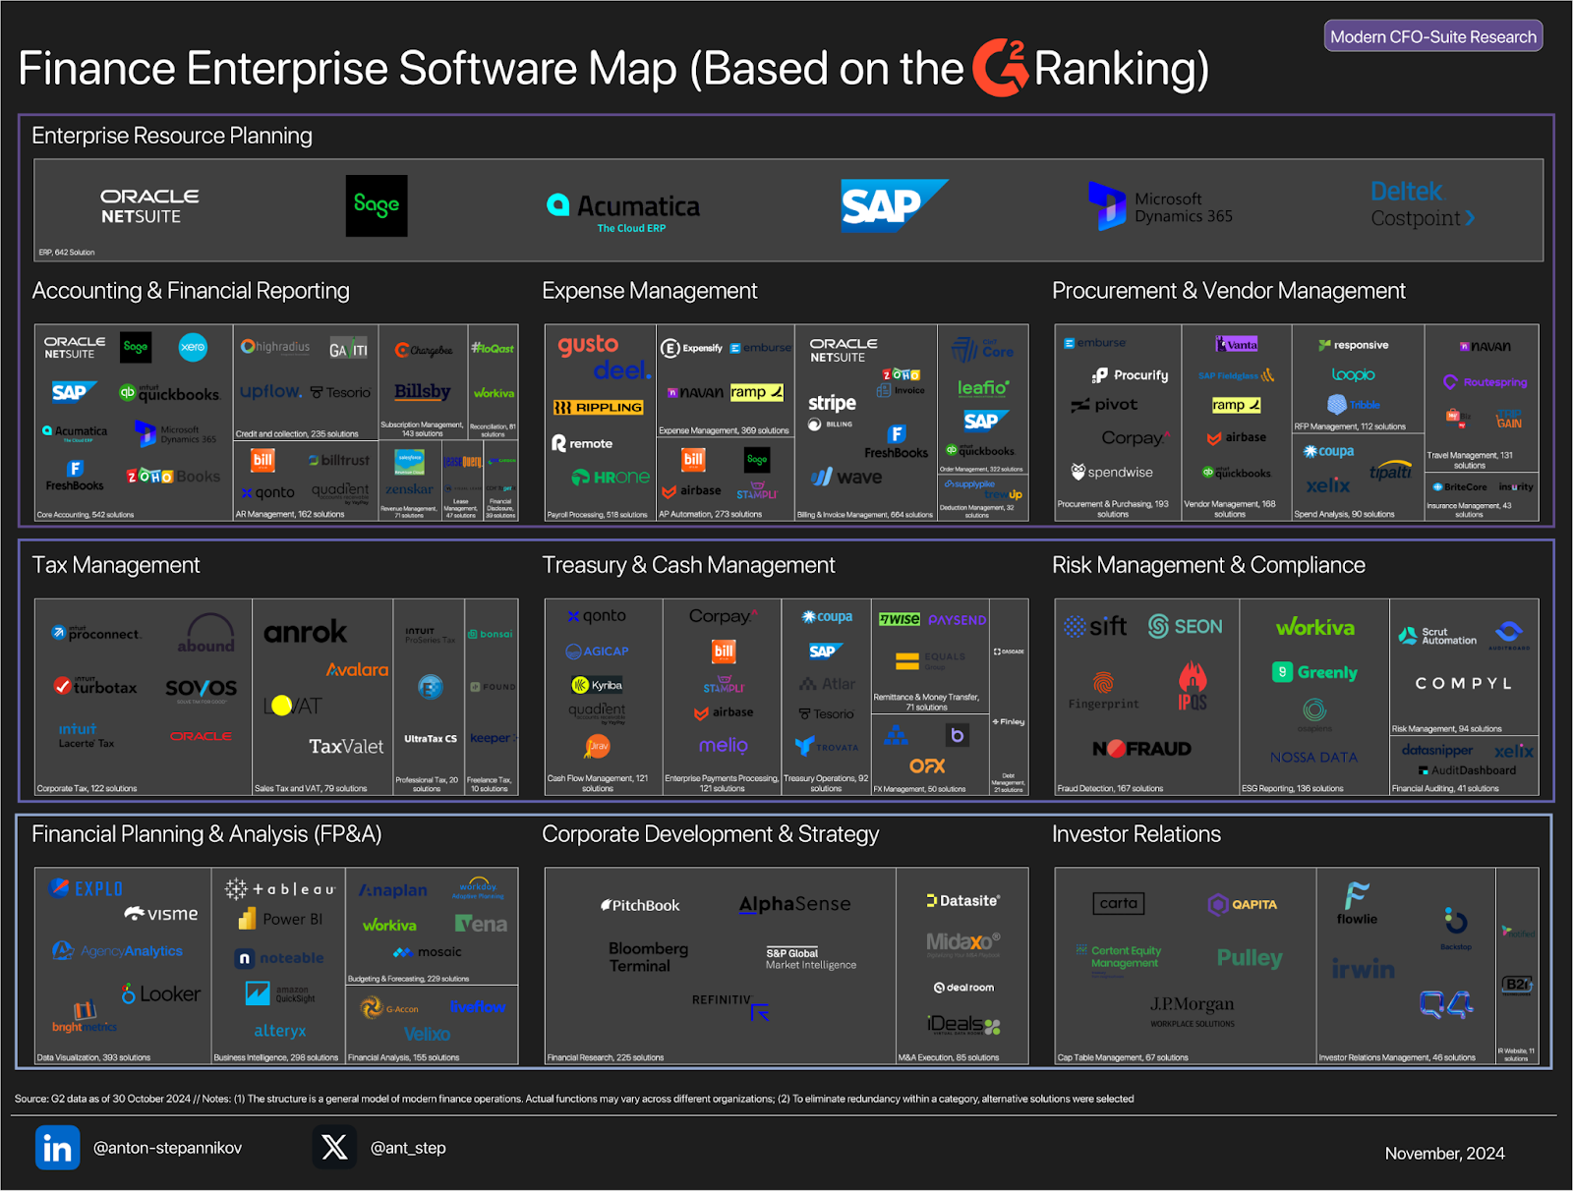Click the LinkedIn icon in the footer
The height and width of the screenshot is (1191, 1573).
point(57,1148)
